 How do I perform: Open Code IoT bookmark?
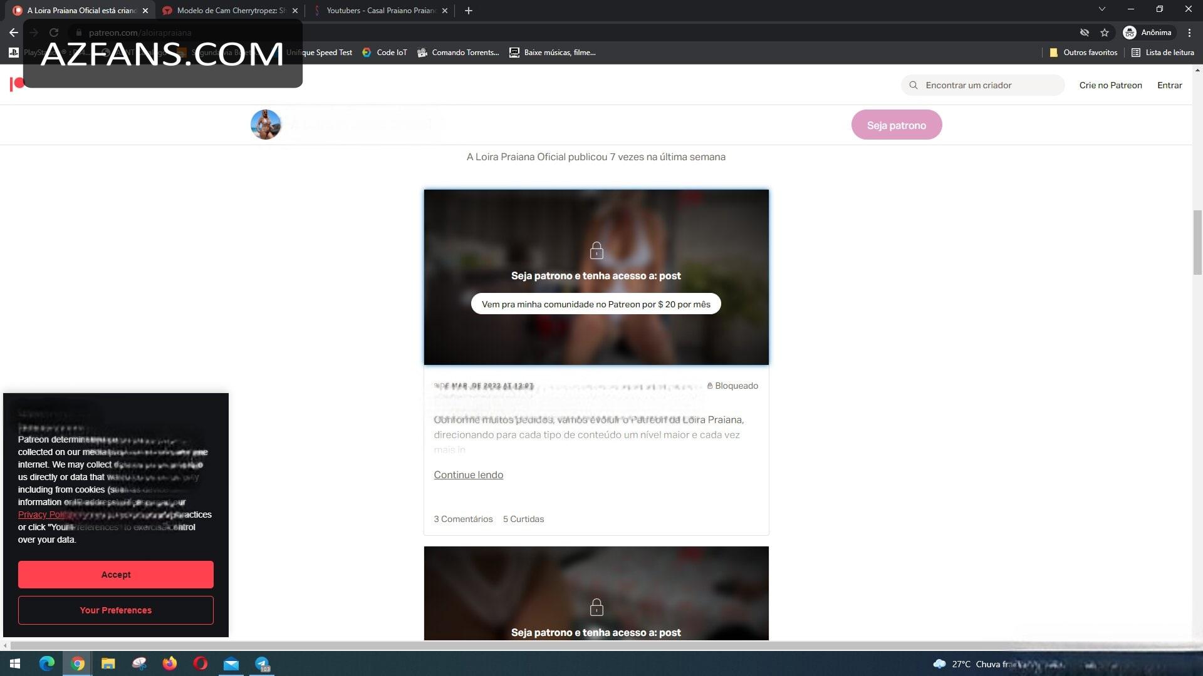coord(385,53)
